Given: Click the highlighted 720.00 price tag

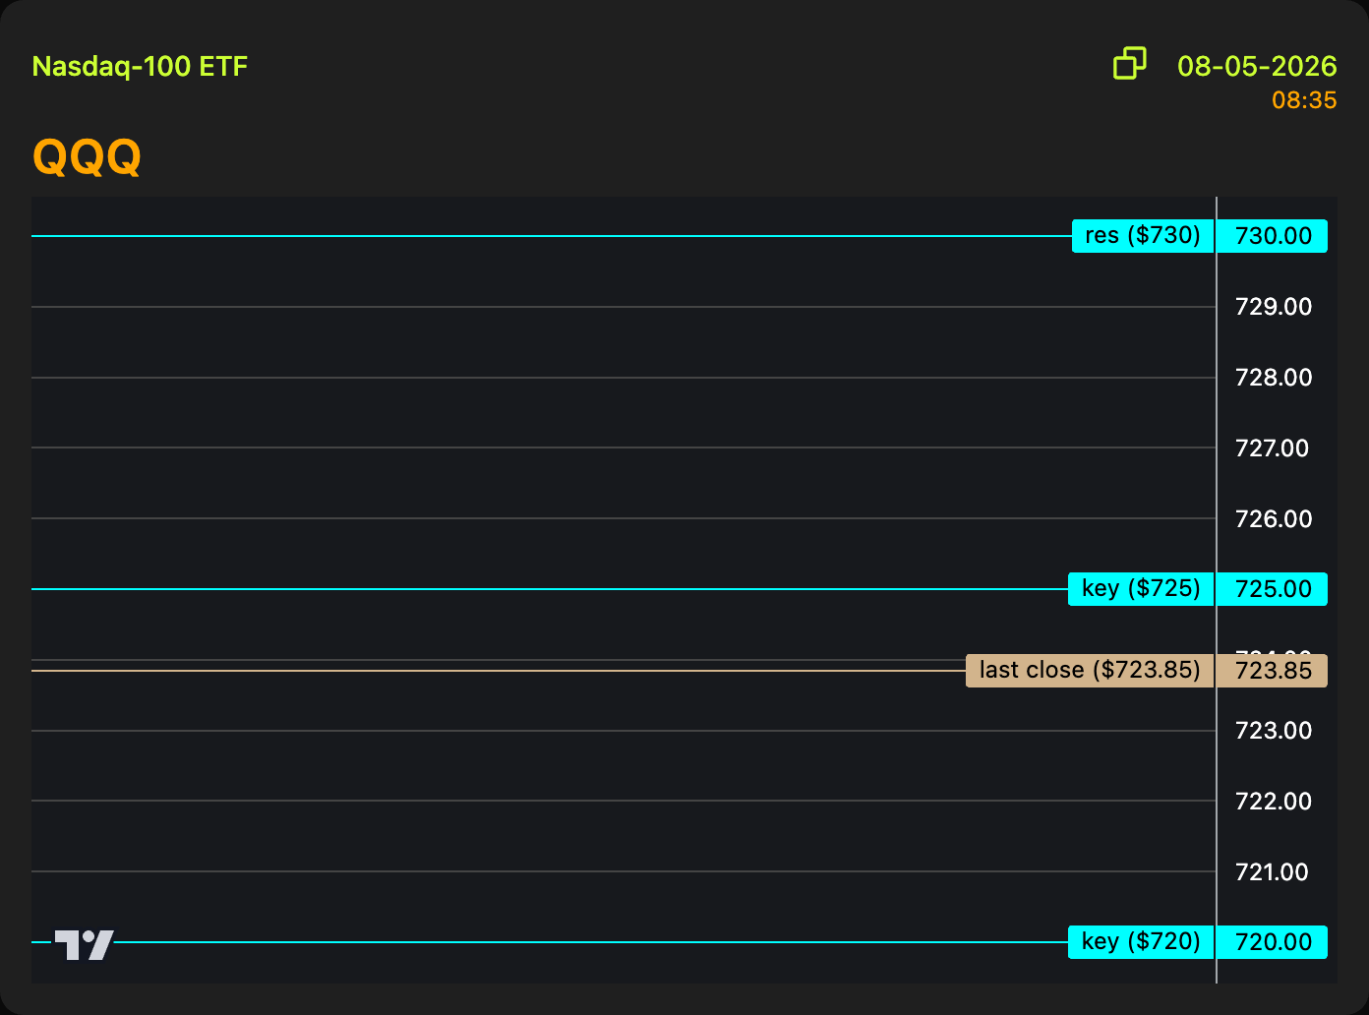Looking at the screenshot, I should [1273, 942].
